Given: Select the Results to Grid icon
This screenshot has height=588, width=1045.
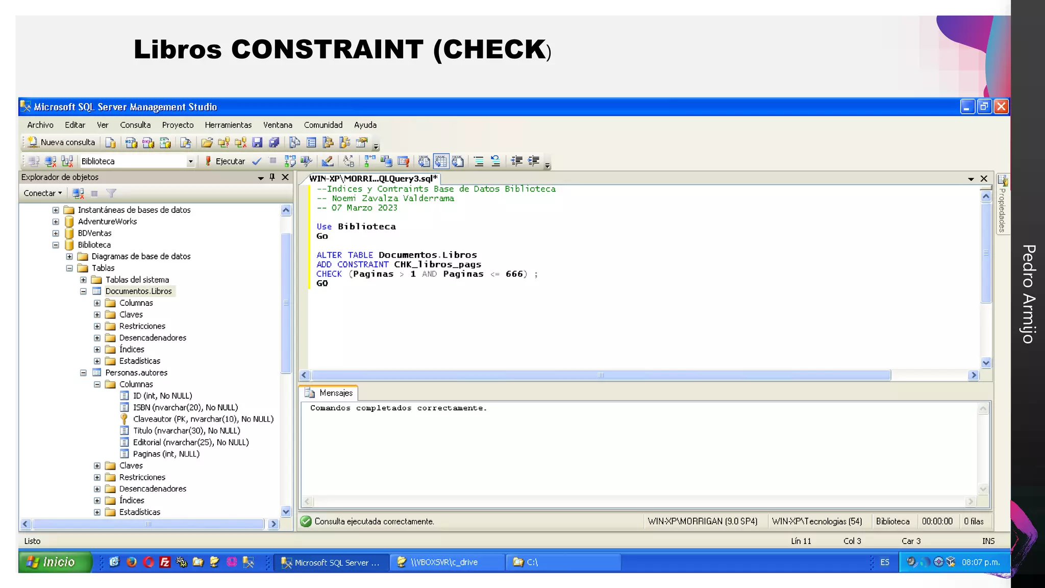Looking at the screenshot, I should click(441, 161).
